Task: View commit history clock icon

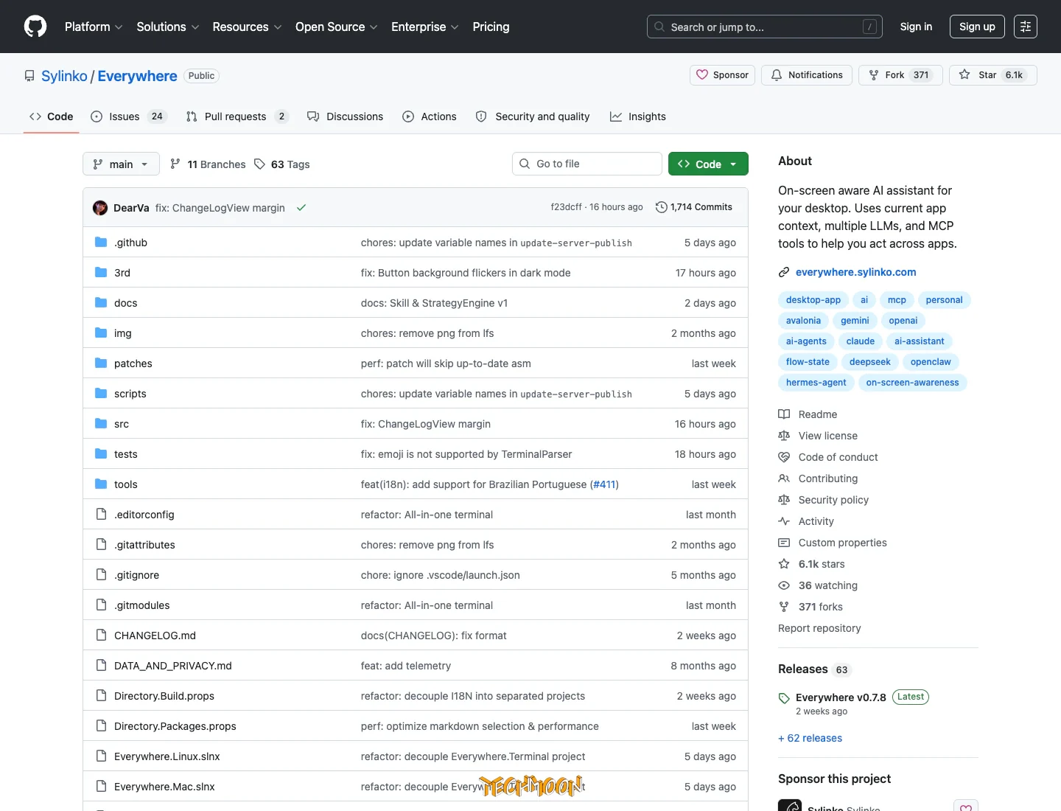Action: 661,207
